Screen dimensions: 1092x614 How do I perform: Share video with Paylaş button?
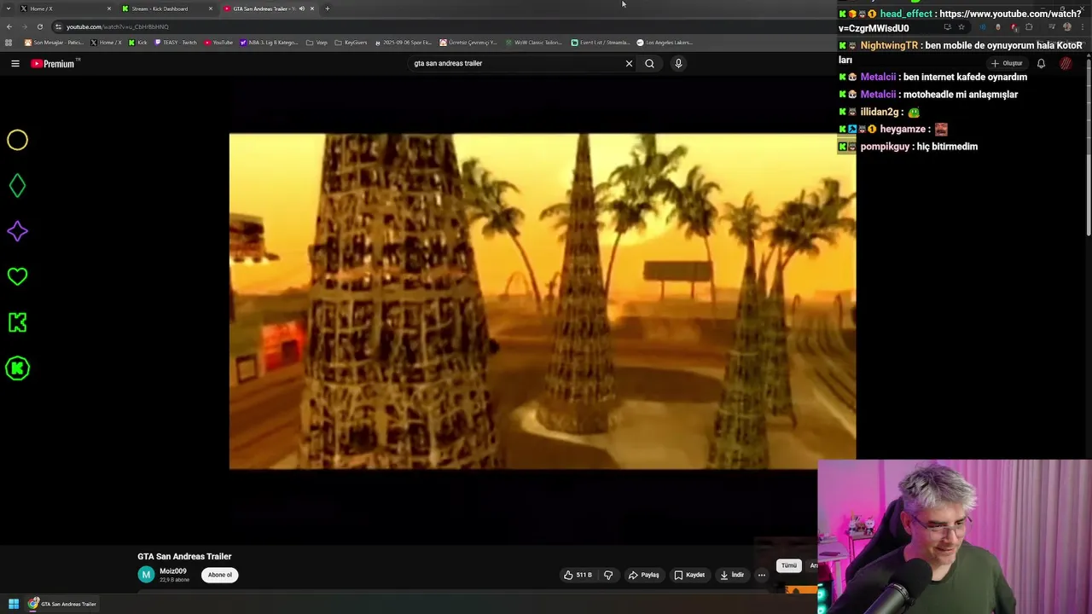[644, 575]
